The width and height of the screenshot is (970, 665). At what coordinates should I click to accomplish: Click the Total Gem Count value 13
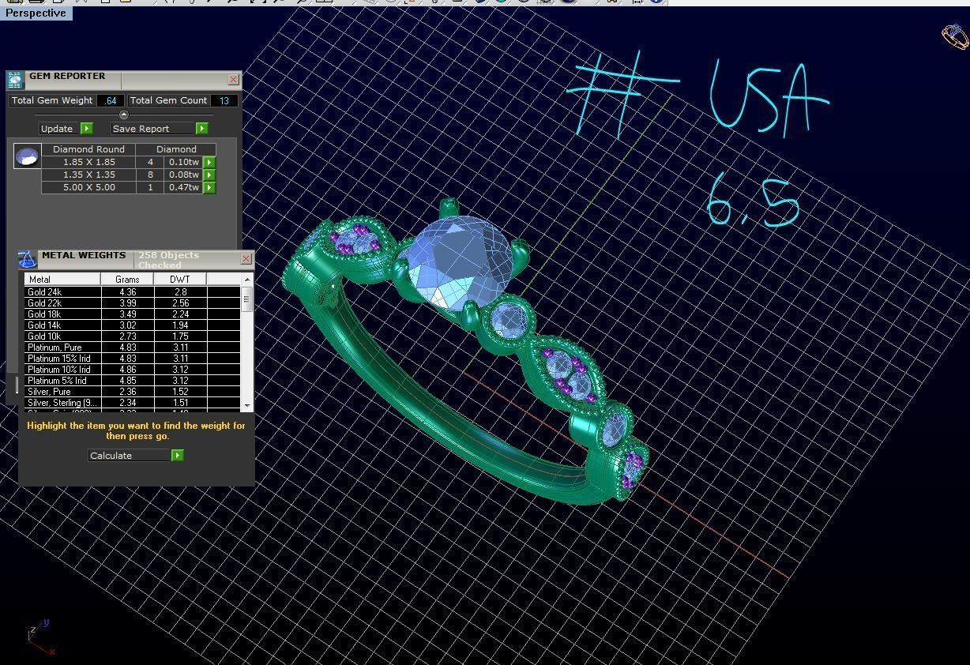[x=224, y=100]
